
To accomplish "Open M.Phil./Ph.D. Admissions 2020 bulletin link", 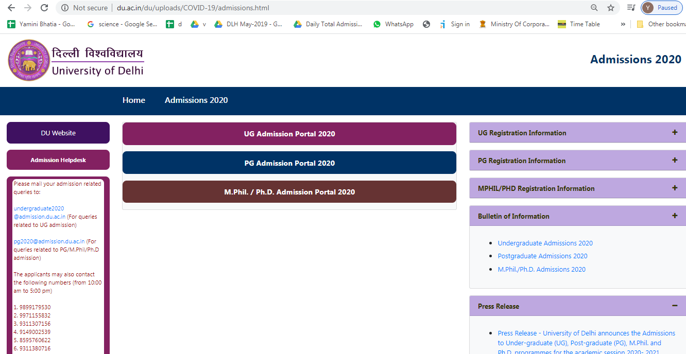I will point(542,269).
